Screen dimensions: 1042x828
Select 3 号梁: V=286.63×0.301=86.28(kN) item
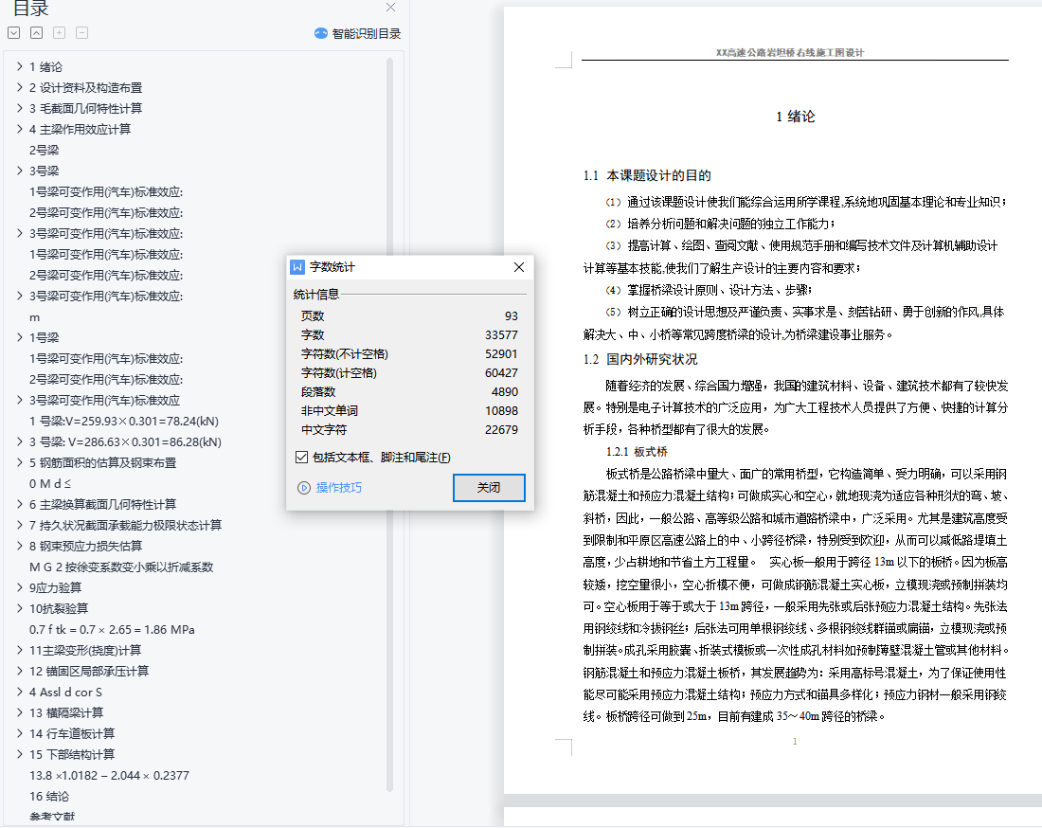[125, 441]
